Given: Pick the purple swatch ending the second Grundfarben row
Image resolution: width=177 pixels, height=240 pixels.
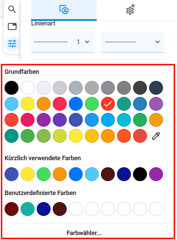Looking at the screenshot, I should pyautogui.click(x=156, y=104).
